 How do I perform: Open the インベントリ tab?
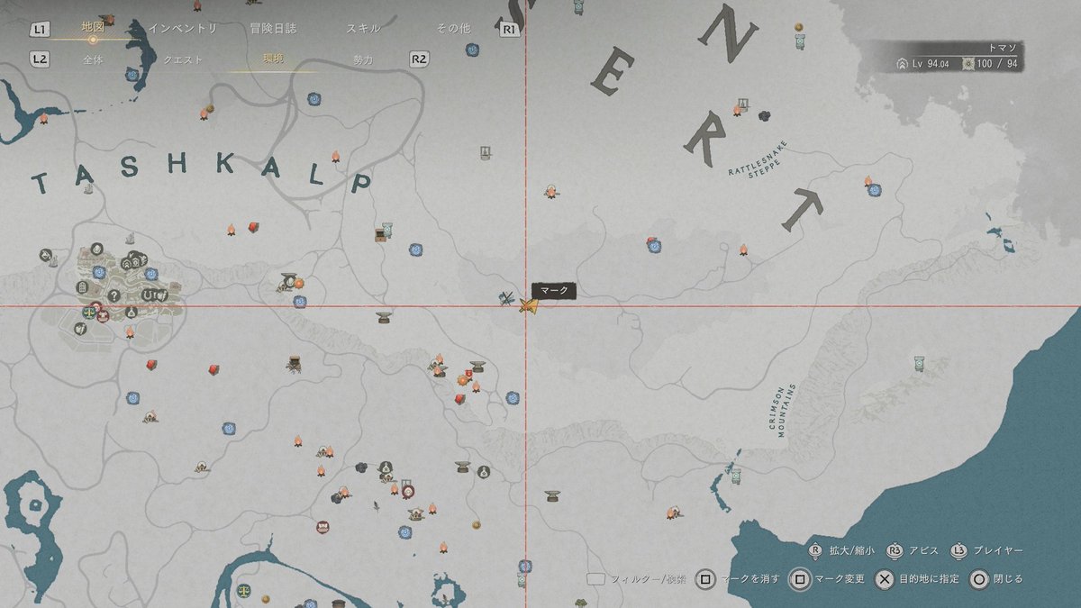click(184, 28)
